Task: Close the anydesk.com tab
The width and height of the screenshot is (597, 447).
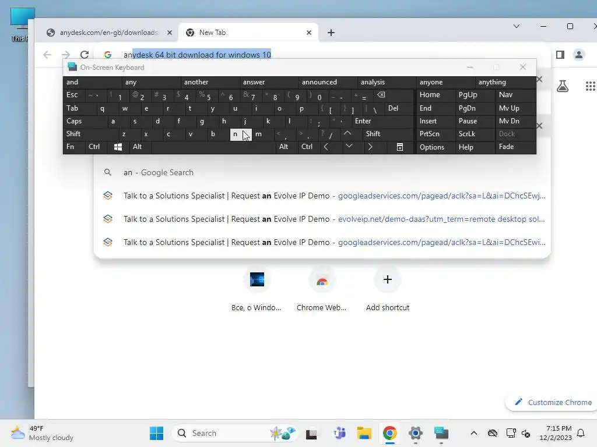Action: 170,33
